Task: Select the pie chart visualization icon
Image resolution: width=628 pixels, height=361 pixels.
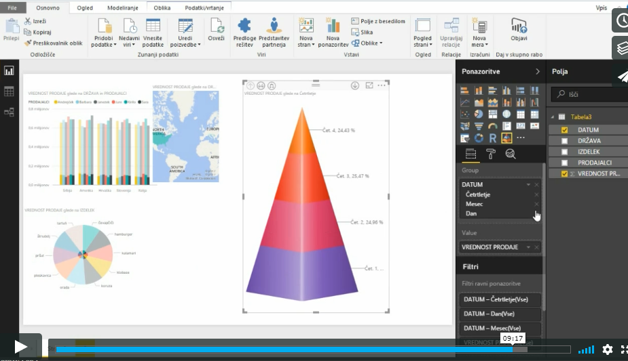Action: [479, 114]
